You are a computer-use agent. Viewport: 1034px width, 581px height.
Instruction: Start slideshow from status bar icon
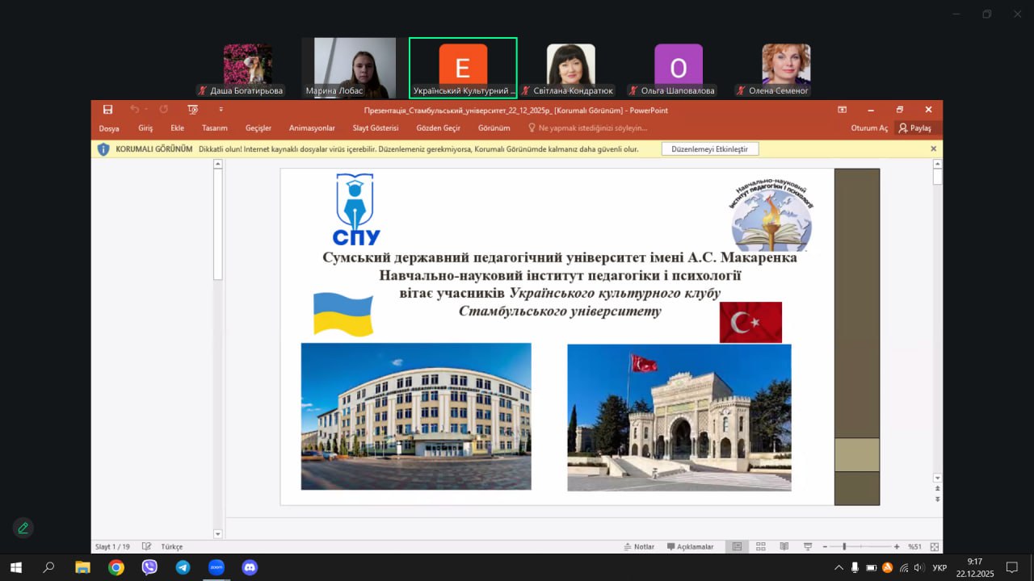[807, 546]
